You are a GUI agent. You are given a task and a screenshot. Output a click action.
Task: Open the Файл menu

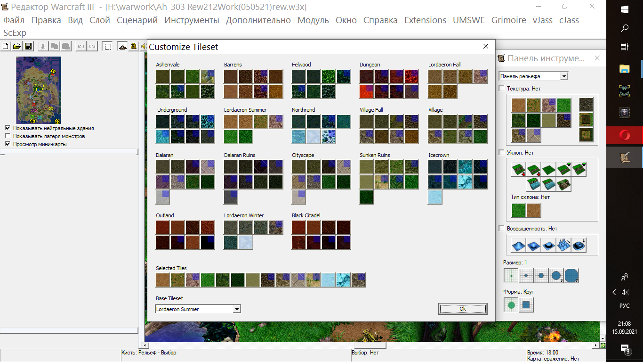(x=14, y=20)
